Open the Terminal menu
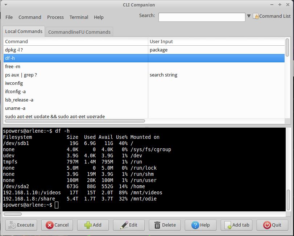The image size is (294, 236). 79,17
